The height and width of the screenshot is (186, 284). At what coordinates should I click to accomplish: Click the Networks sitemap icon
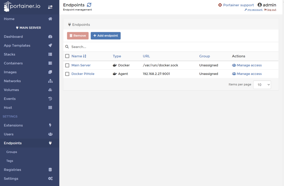tap(50, 81)
